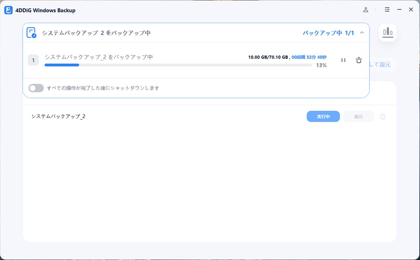This screenshot has width=420, height=260.
Task: Delete システムバックアップ_2 with the list row trash icon
Action: (382, 117)
